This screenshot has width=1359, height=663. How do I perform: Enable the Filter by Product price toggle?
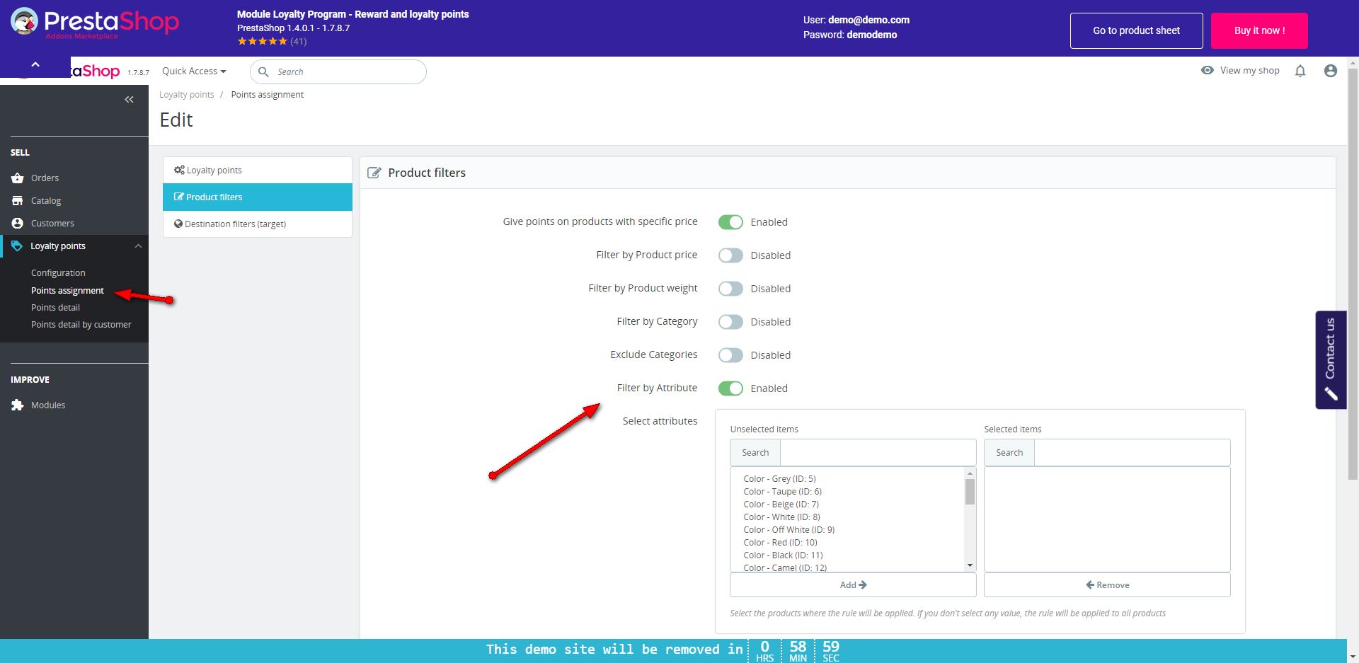coord(730,255)
